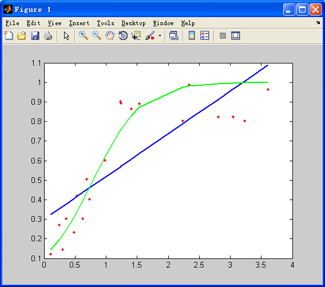Activate the Zoom In magnifier tool
Screen dimensions: 325x287
pyautogui.click(x=84, y=35)
